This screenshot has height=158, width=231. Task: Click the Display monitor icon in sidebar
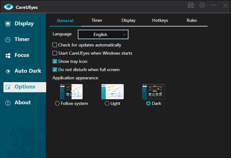pyautogui.click(x=8, y=24)
